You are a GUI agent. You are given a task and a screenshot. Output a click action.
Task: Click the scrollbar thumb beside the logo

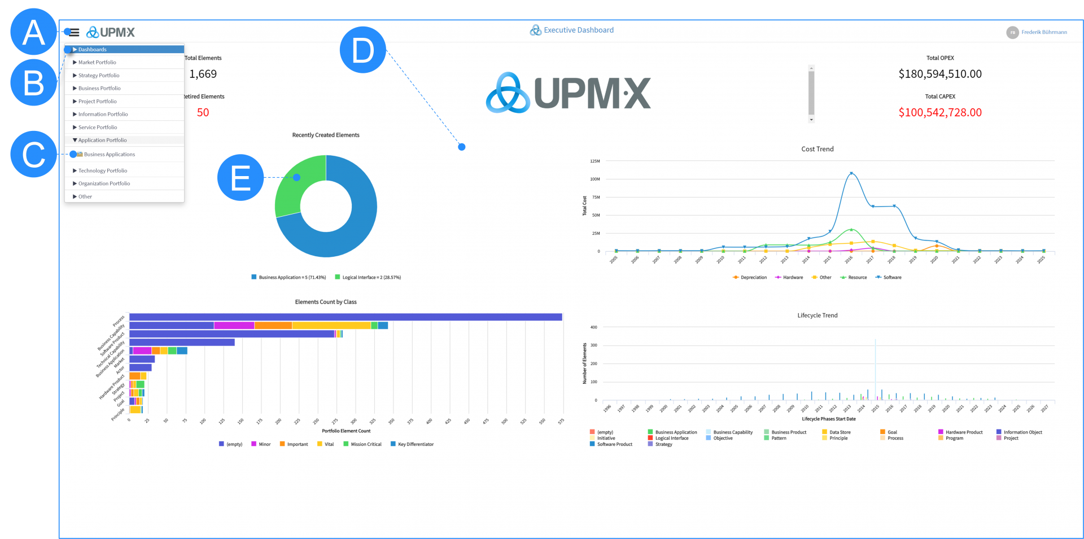pyautogui.click(x=811, y=93)
